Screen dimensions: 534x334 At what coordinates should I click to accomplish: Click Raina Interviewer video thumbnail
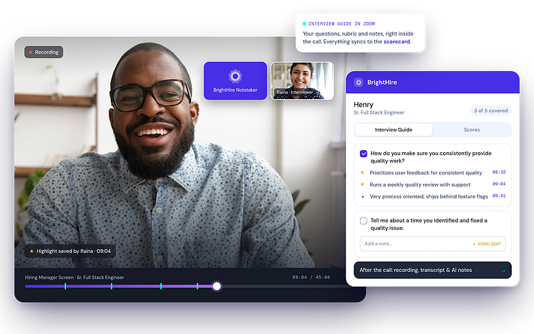(302, 81)
